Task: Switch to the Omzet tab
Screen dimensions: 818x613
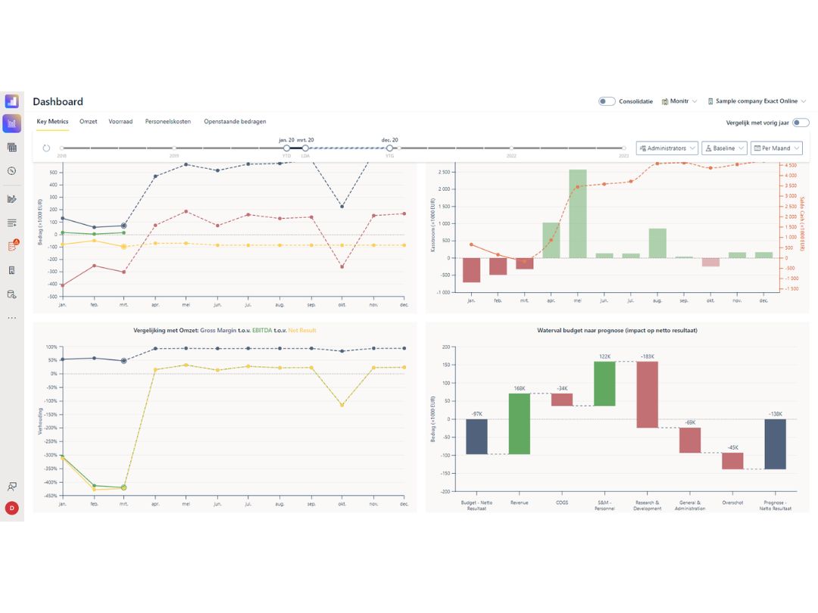Action: (x=88, y=121)
